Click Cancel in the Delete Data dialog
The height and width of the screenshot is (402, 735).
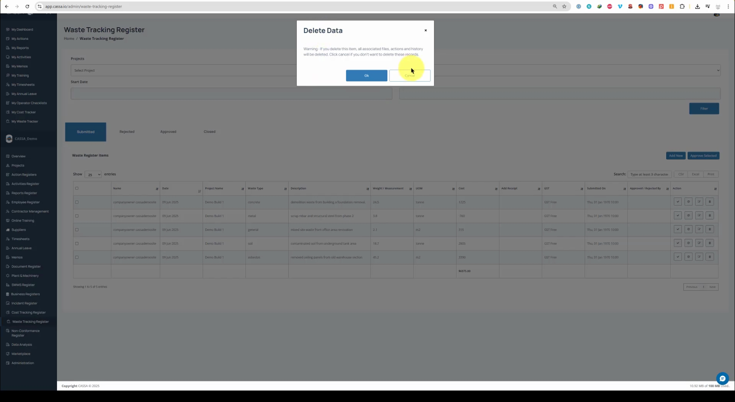point(410,76)
